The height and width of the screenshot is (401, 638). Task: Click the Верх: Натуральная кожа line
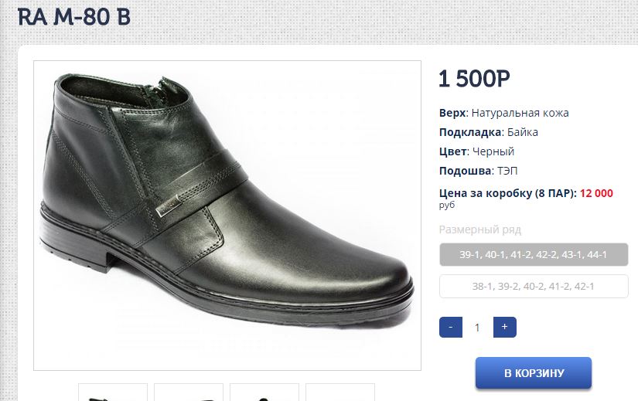pyautogui.click(x=503, y=113)
